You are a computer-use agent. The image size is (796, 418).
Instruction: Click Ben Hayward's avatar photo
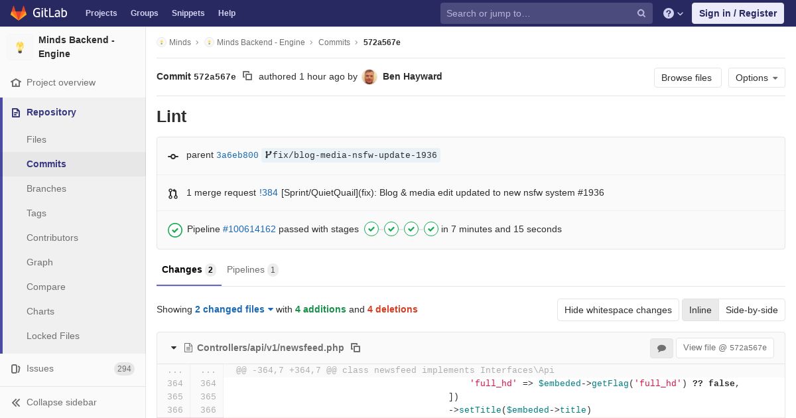click(370, 77)
